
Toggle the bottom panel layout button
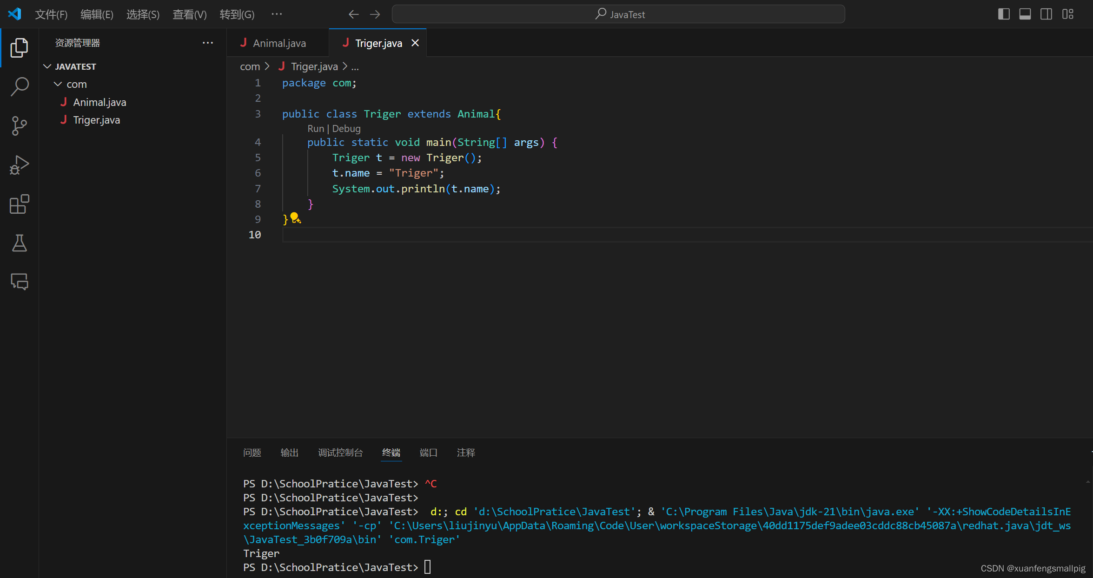[x=1025, y=14]
